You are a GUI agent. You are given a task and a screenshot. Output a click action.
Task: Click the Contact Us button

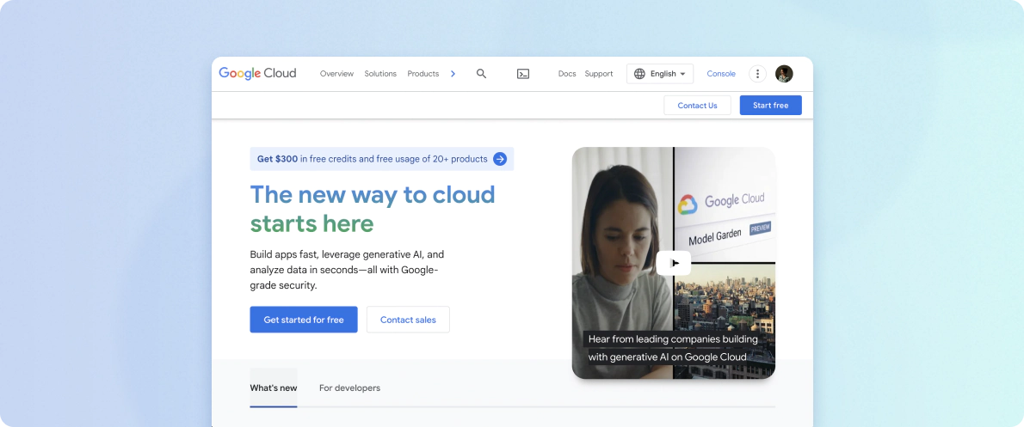(697, 105)
